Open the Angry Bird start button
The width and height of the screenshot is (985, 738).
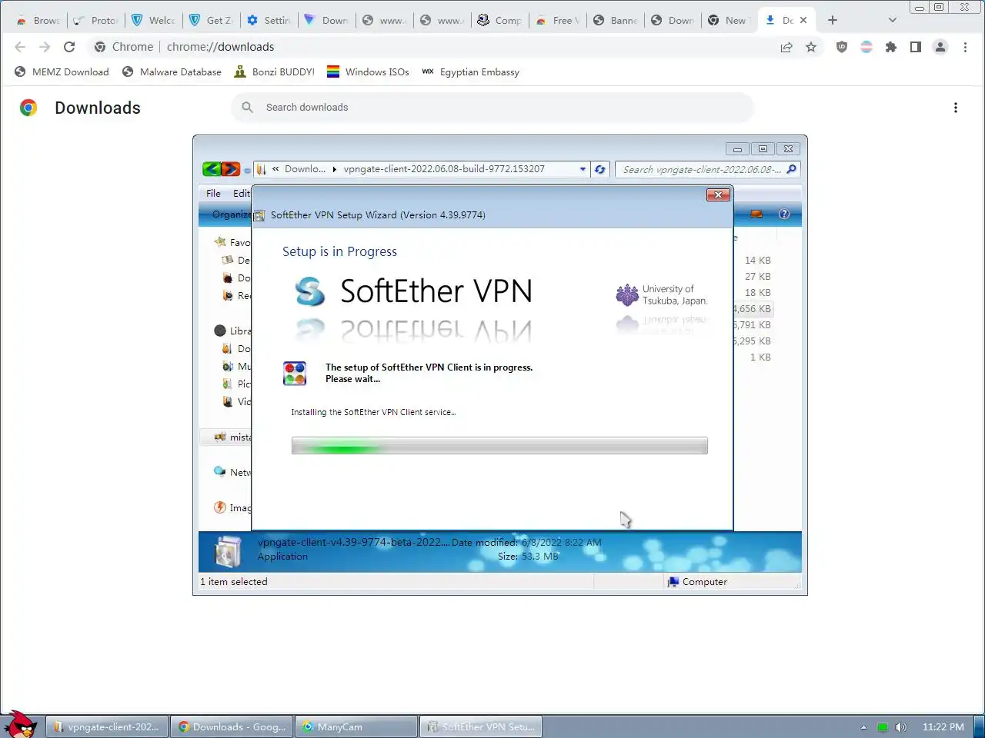[20, 724]
